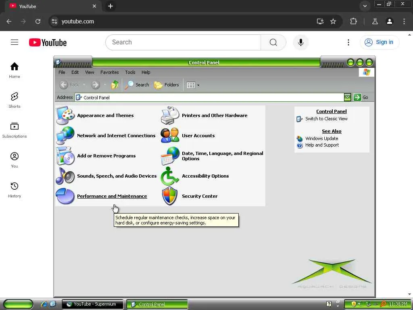Click the green Start button

click(x=18, y=304)
